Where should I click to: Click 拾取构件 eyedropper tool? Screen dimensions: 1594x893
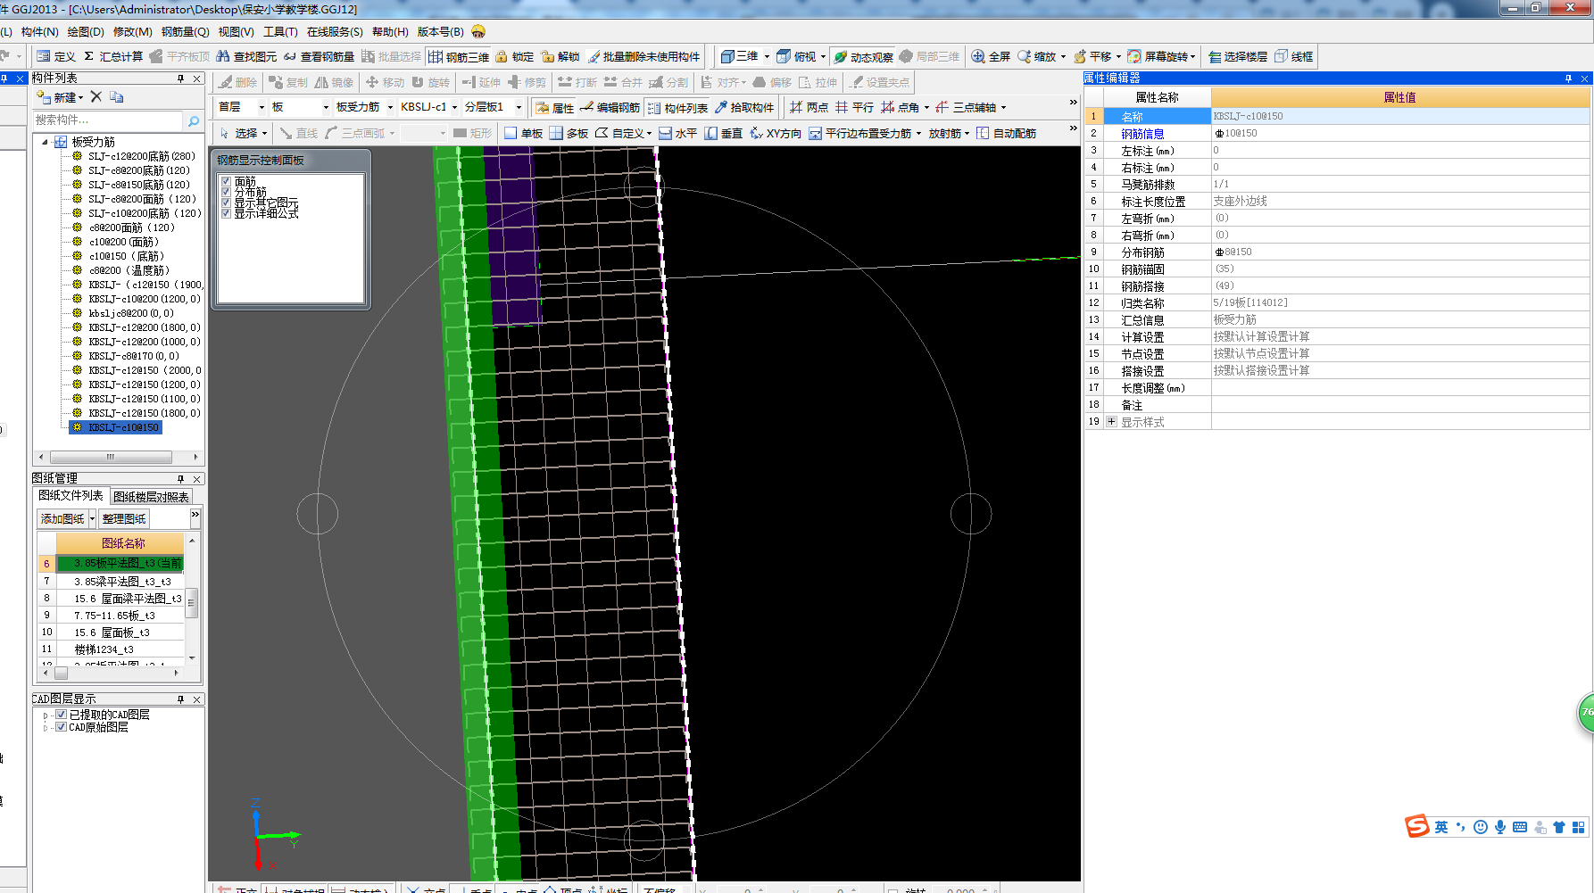tap(744, 108)
